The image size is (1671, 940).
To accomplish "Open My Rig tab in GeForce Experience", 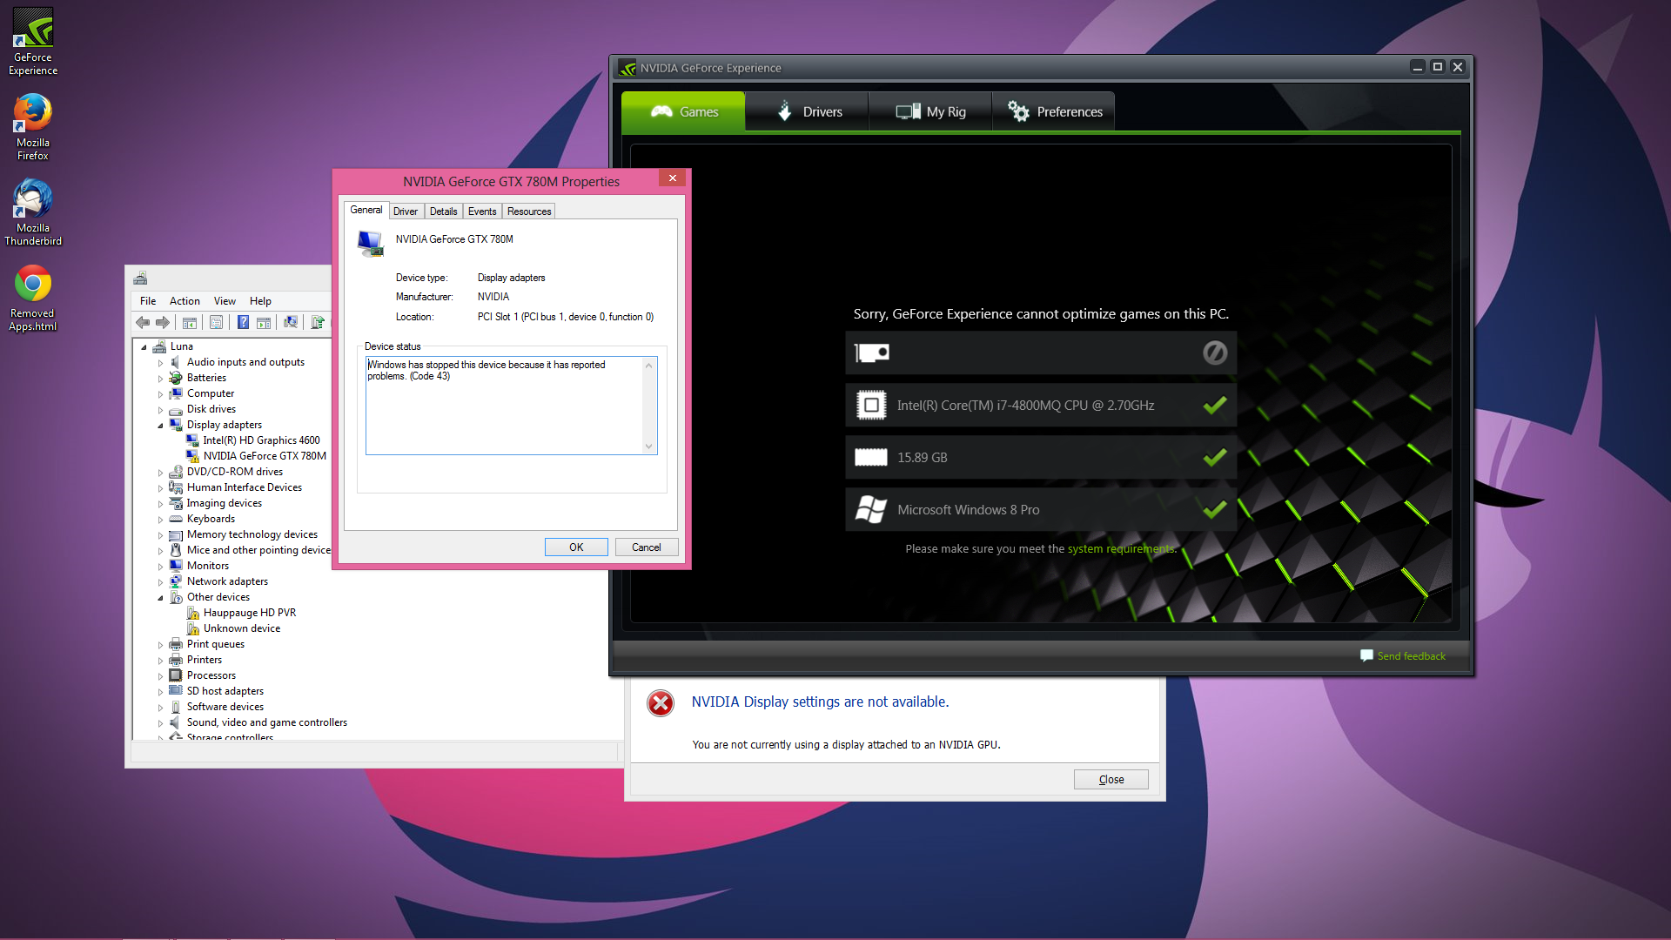I will point(930,111).
